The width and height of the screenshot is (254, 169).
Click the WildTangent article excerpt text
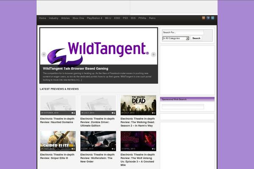point(97,76)
